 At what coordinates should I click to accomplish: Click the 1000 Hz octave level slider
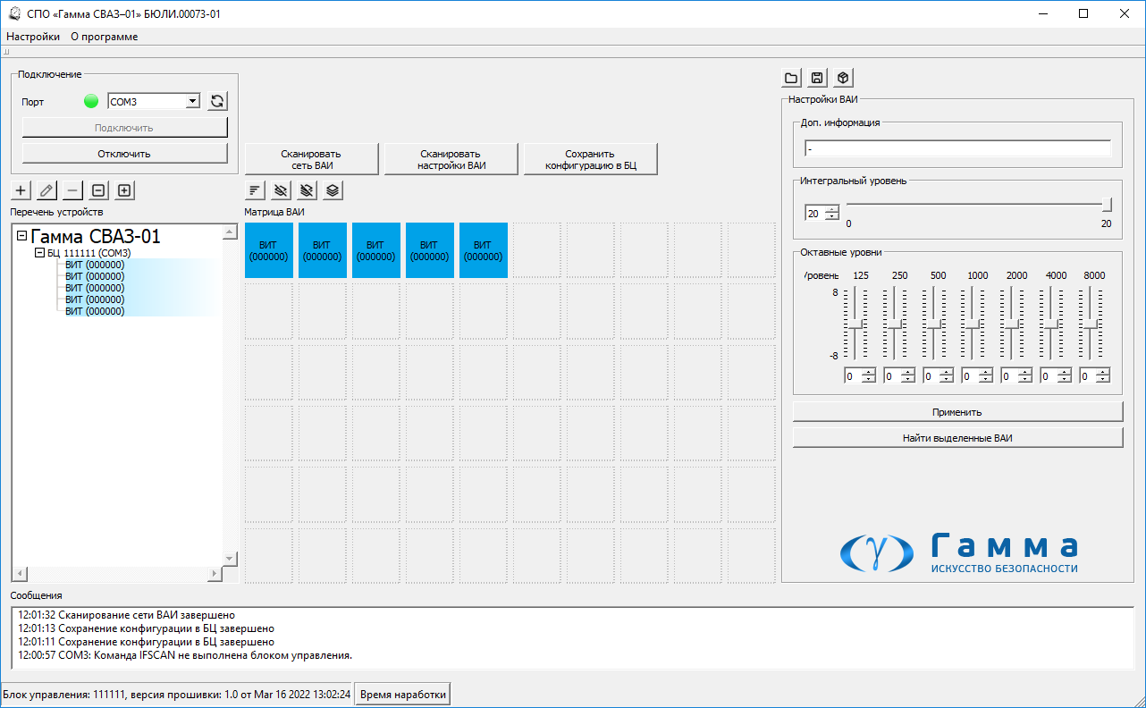tap(973, 324)
